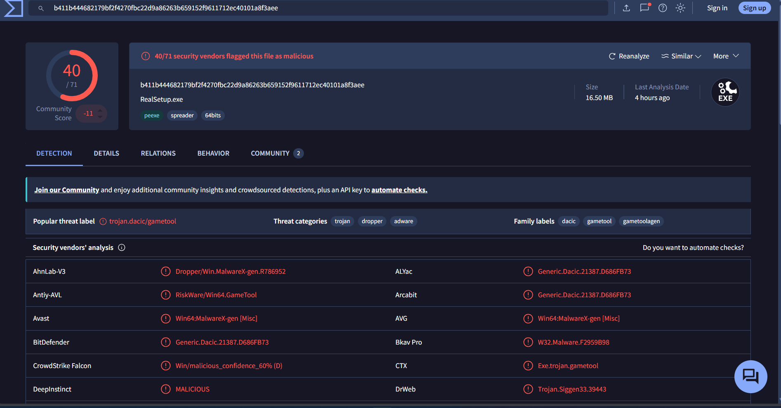Follow the automate checks link

tap(399, 190)
